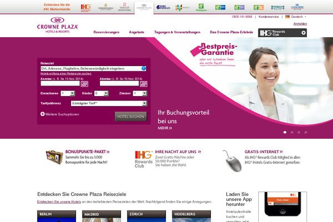Image resolution: width=333 pixels, height=222 pixels.
Task: Click the Bestpreis-Garantie price tag graphic
Action: [x=214, y=54]
